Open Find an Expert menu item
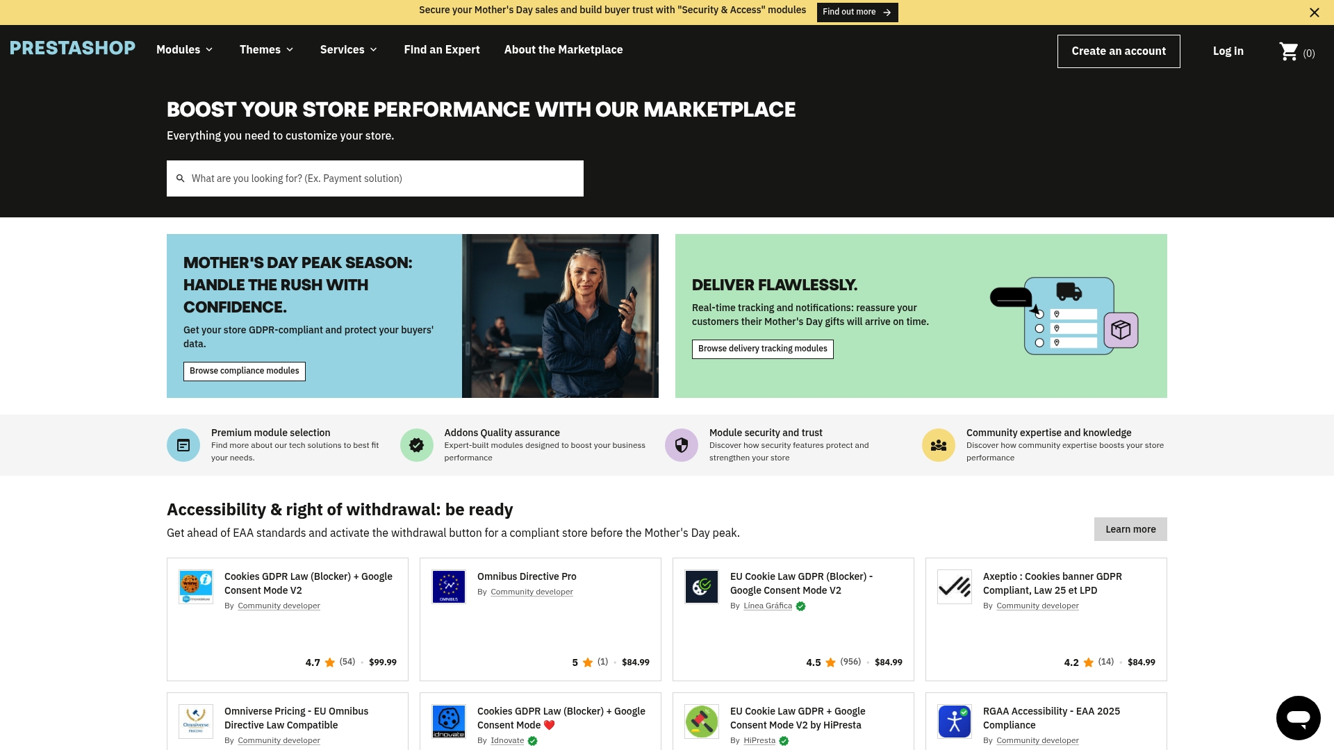Image resolution: width=1334 pixels, height=750 pixels. [442, 50]
